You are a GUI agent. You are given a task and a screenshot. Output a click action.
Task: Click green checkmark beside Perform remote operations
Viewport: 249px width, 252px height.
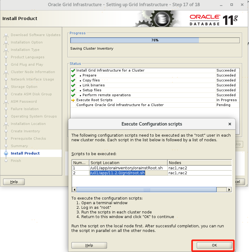point(73,95)
